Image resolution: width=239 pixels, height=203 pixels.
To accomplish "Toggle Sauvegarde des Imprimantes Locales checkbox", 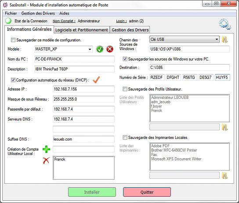I will (x=125, y=138).
